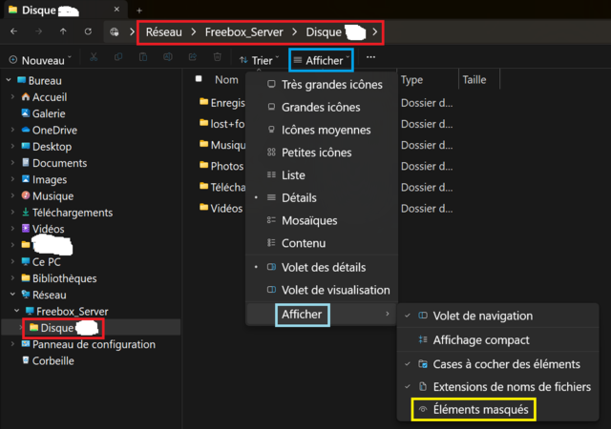The image size is (611, 429).
Task: Click the Delete trash icon
Action: (218, 57)
